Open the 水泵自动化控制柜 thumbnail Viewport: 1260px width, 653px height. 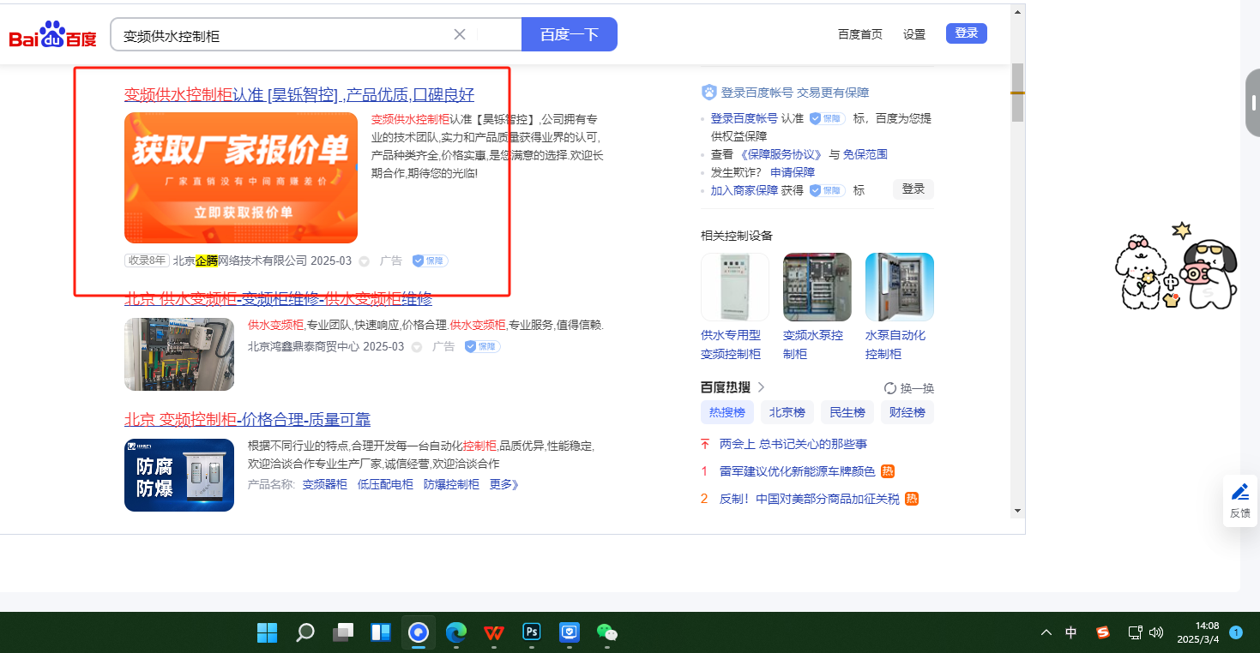point(900,287)
